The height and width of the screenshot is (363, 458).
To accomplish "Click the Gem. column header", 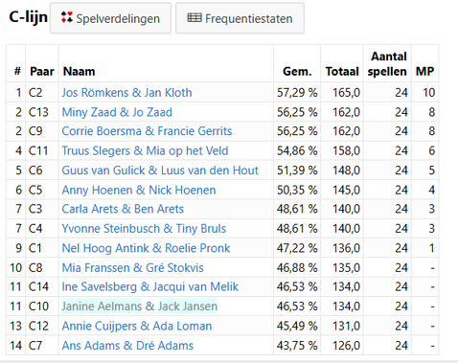I will pos(297,71).
